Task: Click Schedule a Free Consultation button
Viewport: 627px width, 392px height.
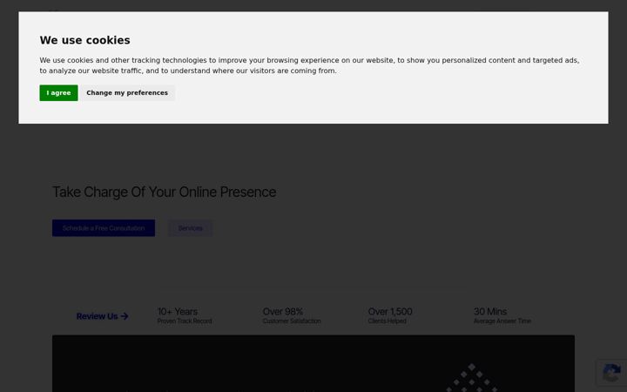Action: 104,228
